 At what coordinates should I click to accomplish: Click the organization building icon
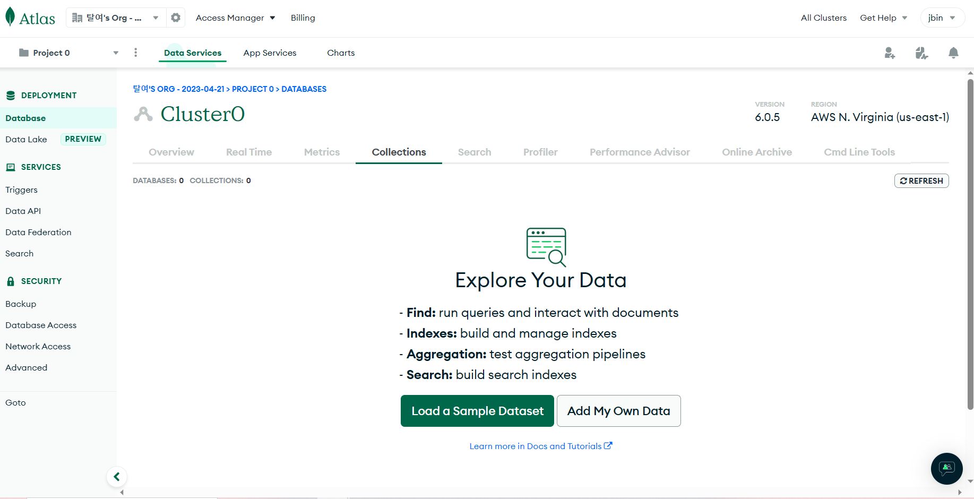pyautogui.click(x=77, y=18)
